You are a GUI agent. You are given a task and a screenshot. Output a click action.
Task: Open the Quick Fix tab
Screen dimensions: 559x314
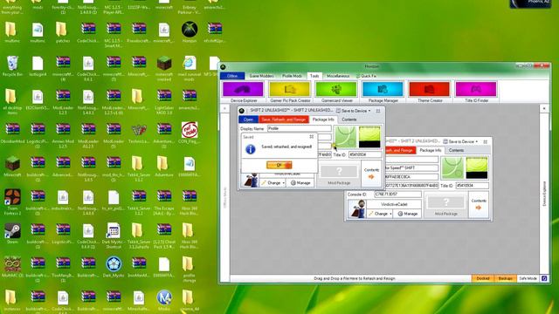point(366,76)
